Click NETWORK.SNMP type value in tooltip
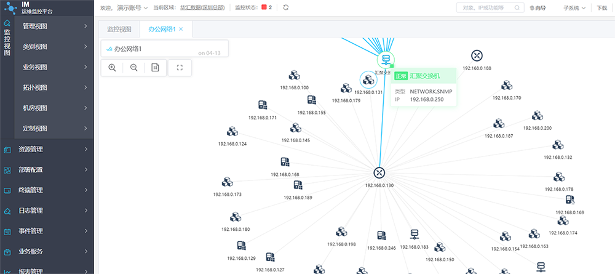The height and width of the screenshot is (274, 615). (x=430, y=91)
